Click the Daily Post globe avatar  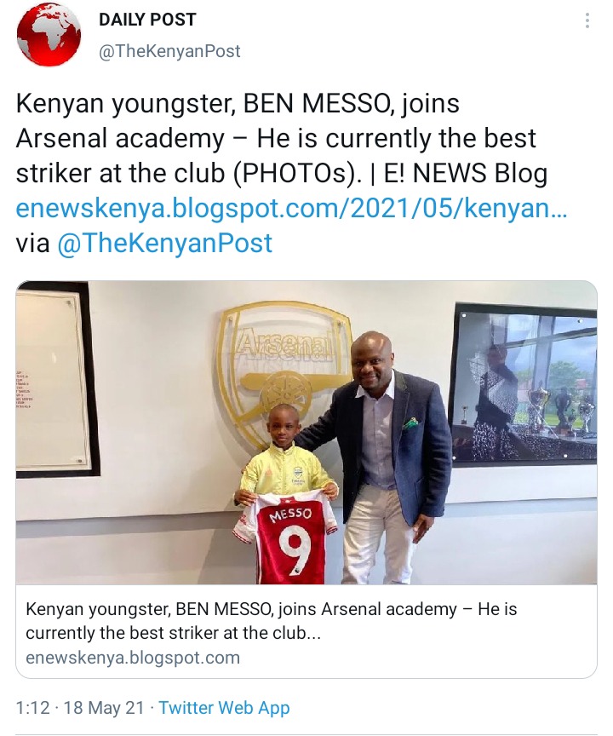[49, 35]
